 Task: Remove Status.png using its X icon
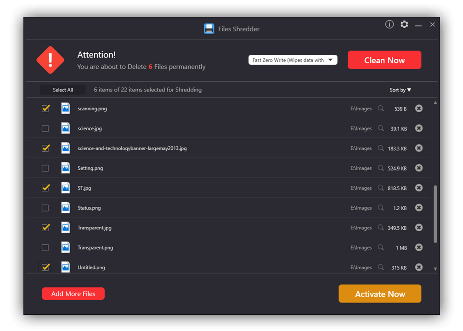click(419, 208)
